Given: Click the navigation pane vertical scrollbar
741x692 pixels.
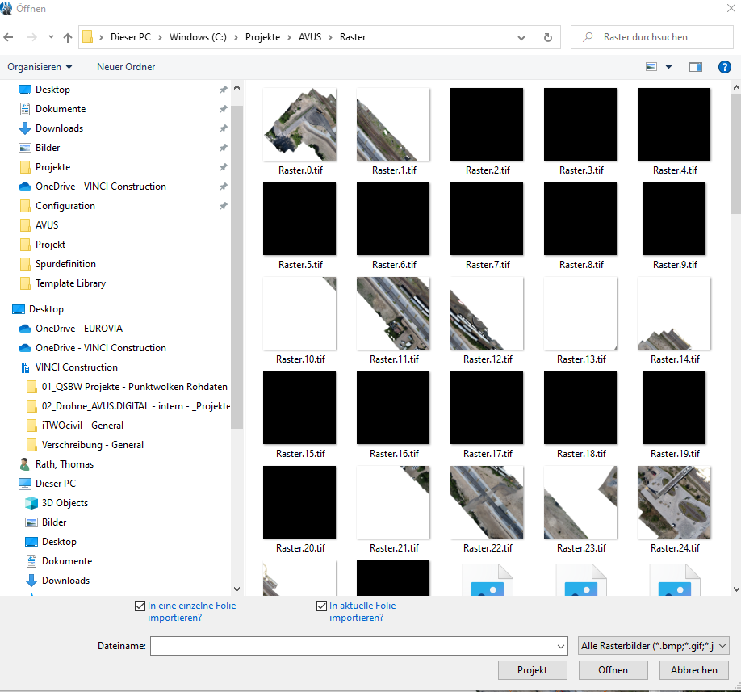Looking at the screenshot, I should (237, 266).
